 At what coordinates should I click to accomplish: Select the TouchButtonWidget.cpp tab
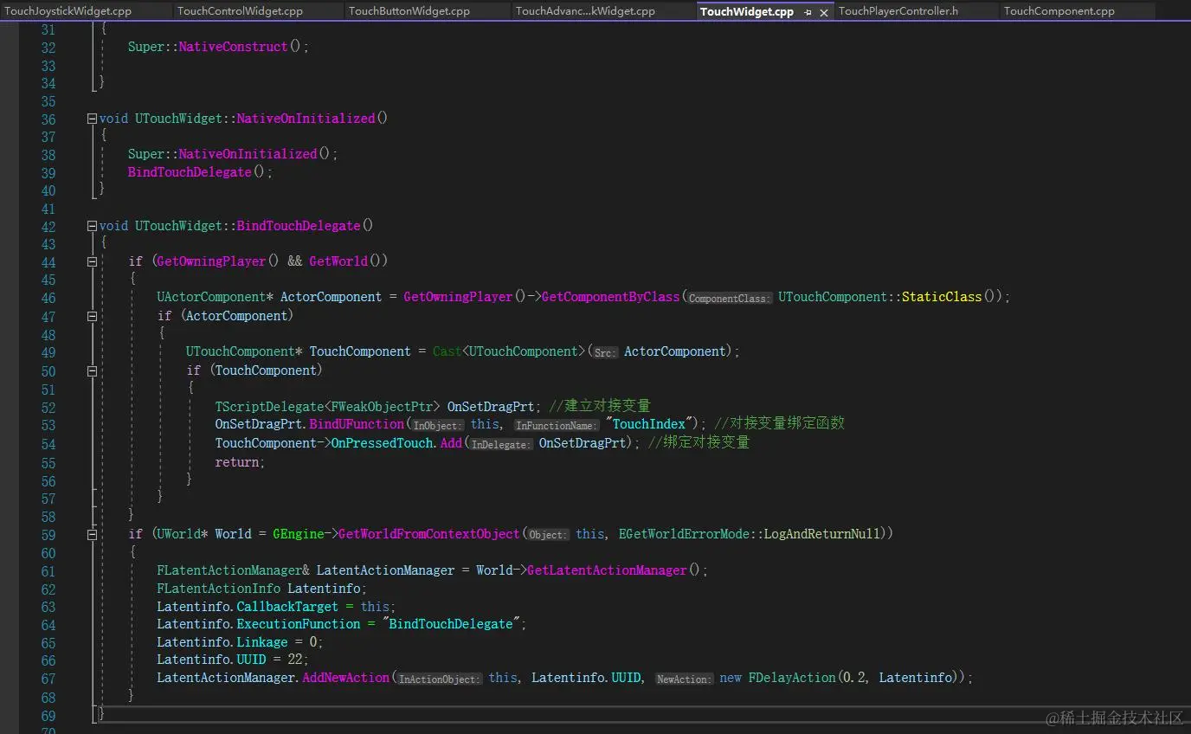coord(409,11)
